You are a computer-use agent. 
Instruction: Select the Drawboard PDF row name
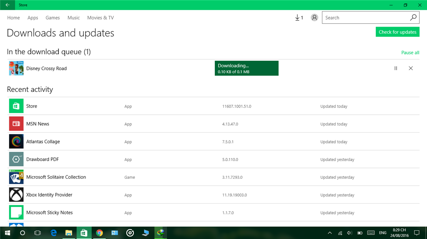43,160
